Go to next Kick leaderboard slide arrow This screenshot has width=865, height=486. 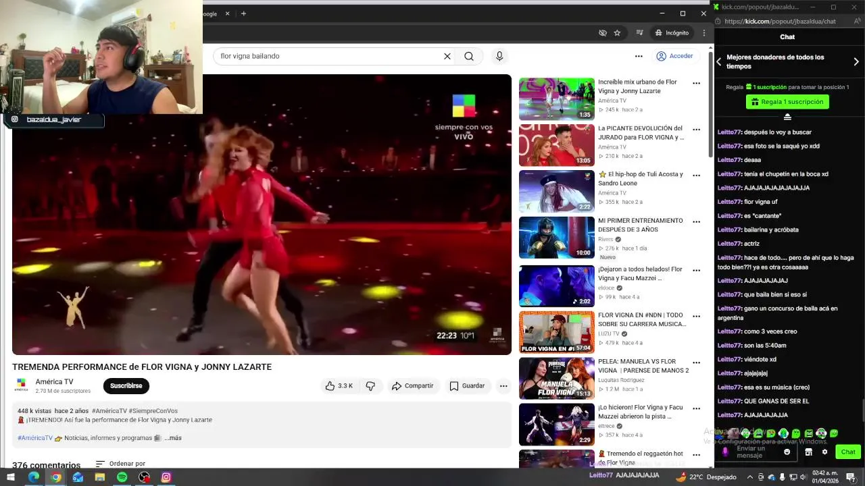[x=856, y=61]
